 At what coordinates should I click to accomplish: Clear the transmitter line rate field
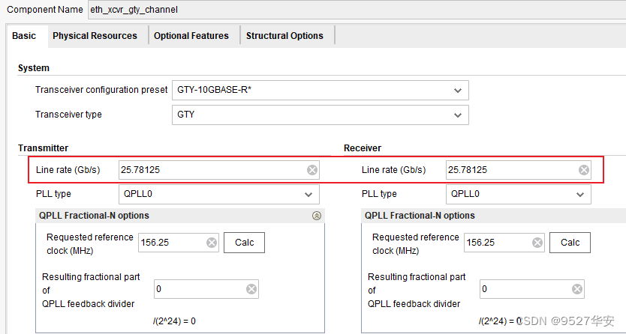pos(312,170)
